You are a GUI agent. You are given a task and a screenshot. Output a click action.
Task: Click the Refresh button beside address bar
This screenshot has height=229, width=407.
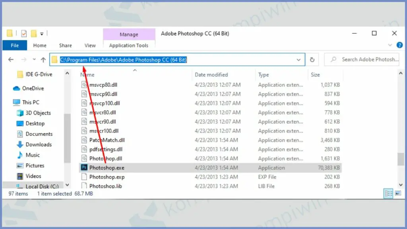pos(312,60)
